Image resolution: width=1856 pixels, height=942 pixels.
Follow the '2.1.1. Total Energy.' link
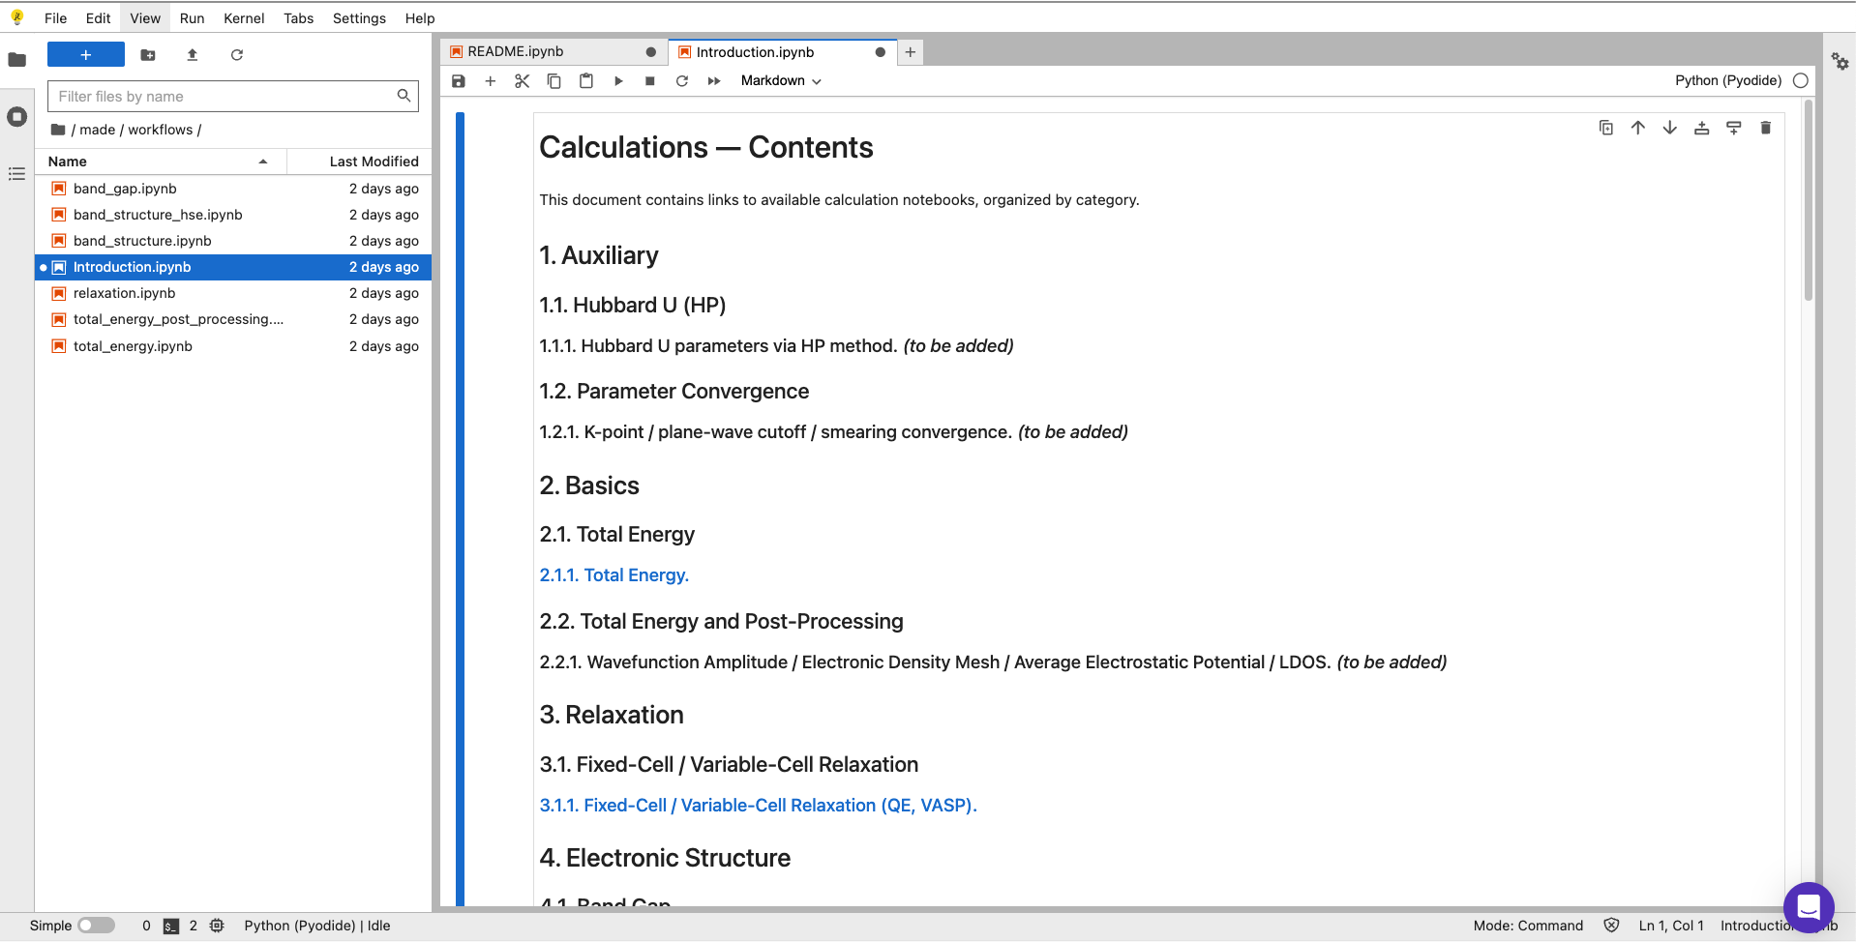click(614, 575)
